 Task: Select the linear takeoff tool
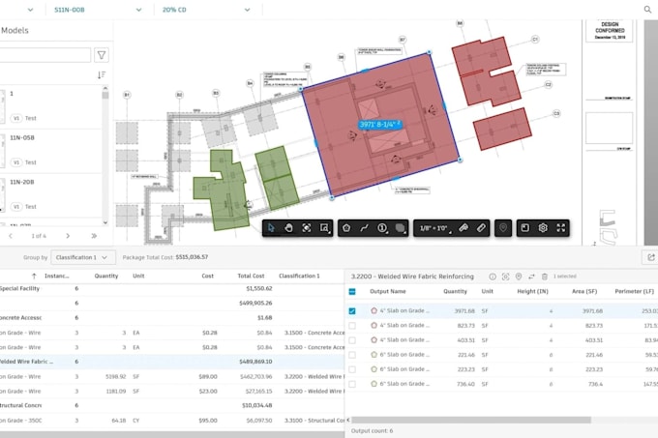pyautogui.click(x=364, y=227)
